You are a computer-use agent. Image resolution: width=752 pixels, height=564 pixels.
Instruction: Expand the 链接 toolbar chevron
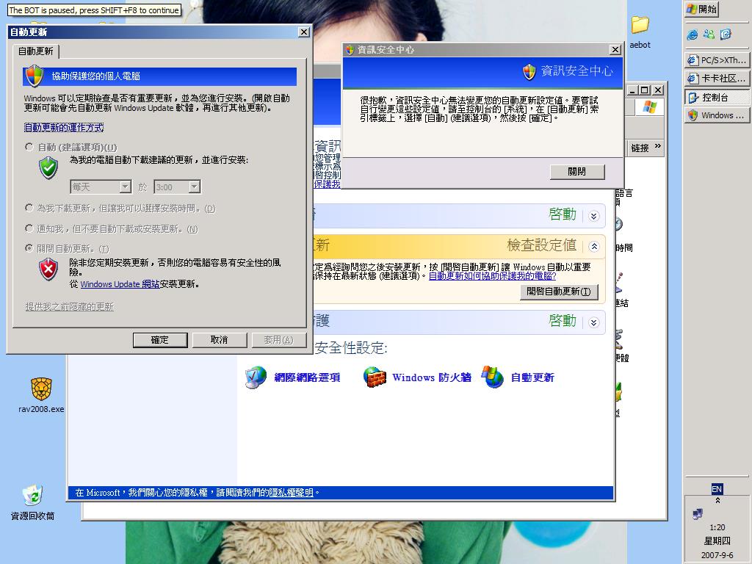658,146
